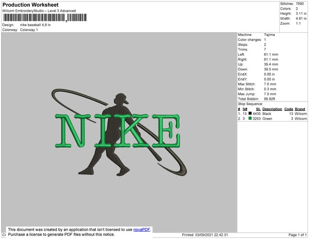Click the 'Description' column header
The width and height of the screenshot is (309, 239).
[272, 109]
